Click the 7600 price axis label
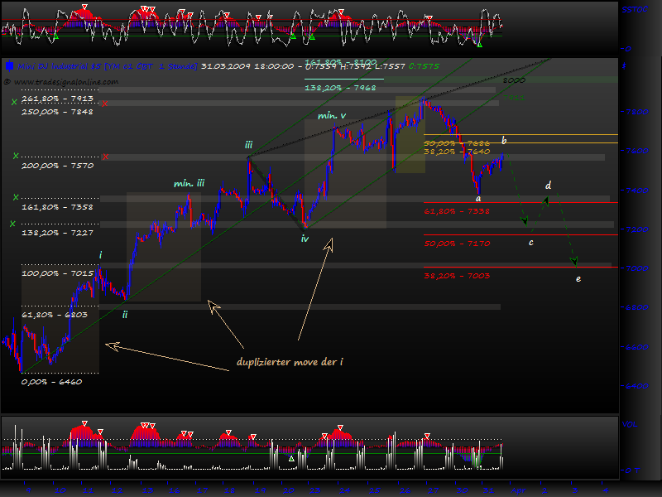Image resolution: width=662 pixels, height=497 pixels. pos(636,151)
